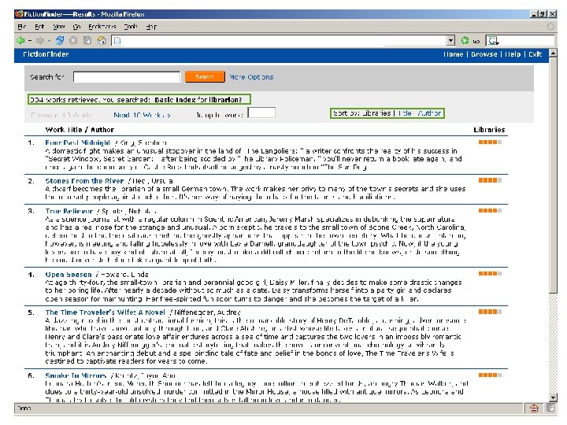This screenshot has height=425, width=567.
Task: Sort results by Title
Action: coord(405,113)
